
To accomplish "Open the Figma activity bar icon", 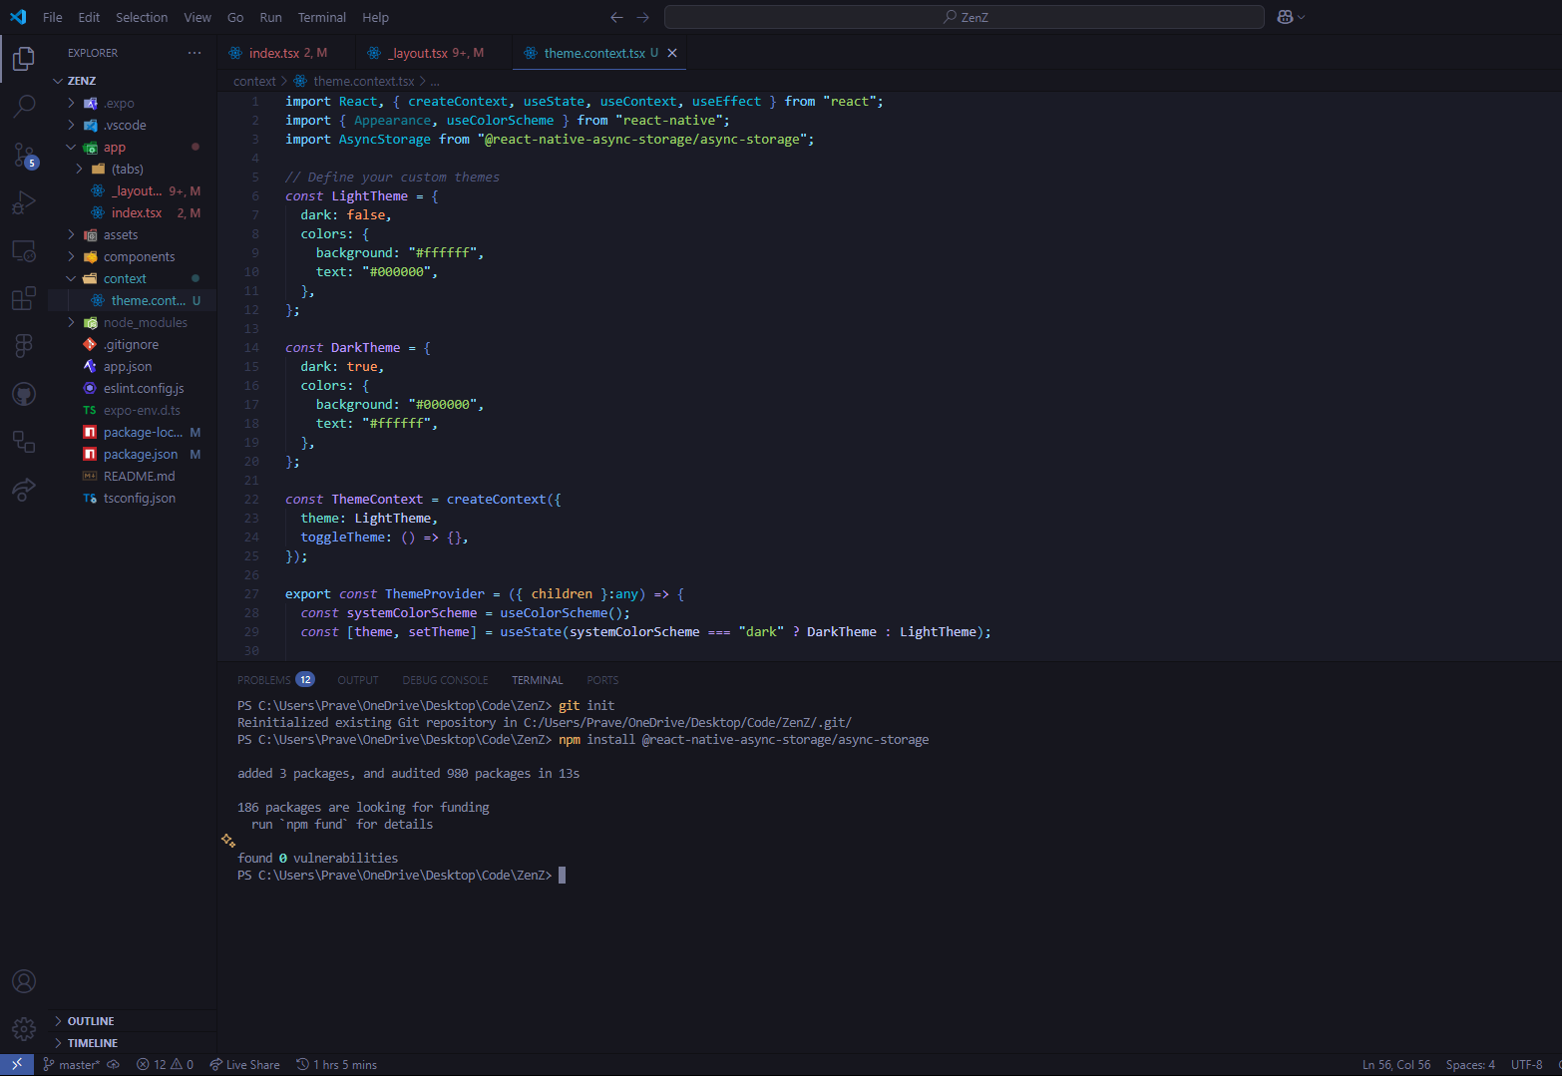I will [x=24, y=346].
